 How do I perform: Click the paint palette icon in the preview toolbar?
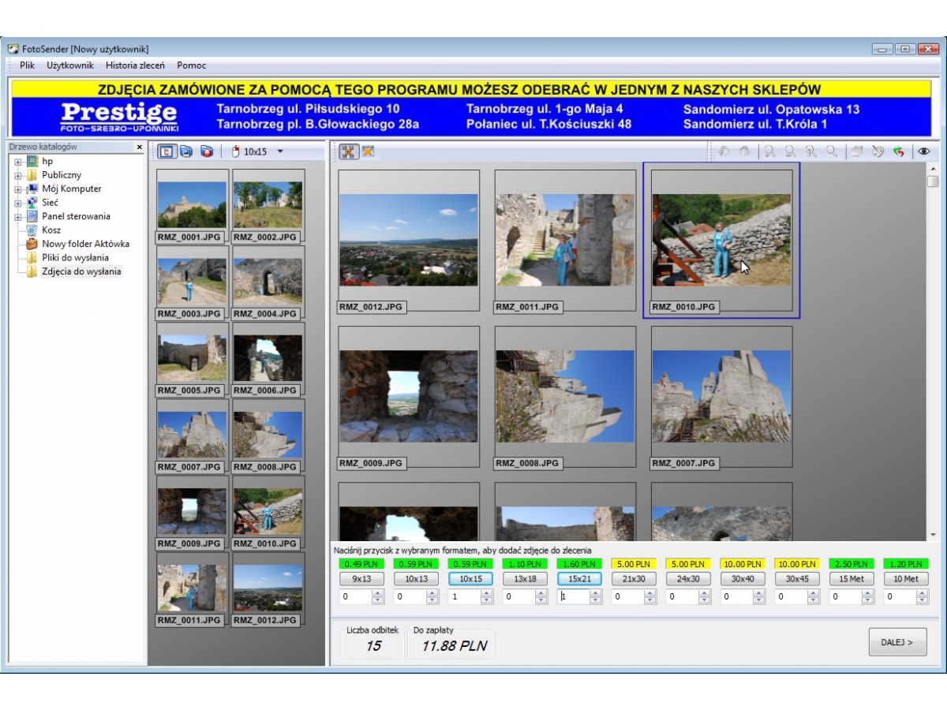[878, 151]
